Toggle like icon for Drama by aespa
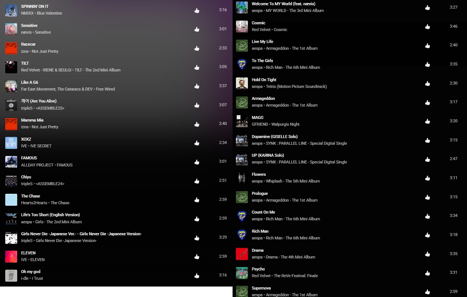This screenshot has height=297, width=467. (427, 254)
